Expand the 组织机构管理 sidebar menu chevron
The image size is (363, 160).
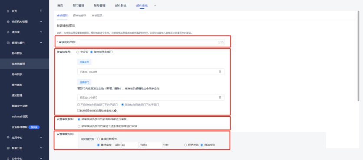[x=41, y=22]
